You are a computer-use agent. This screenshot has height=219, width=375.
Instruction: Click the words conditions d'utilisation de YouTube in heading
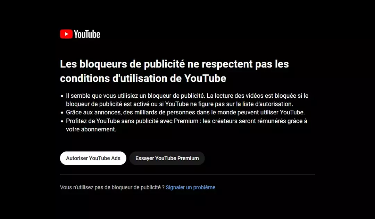pos(143,78)
